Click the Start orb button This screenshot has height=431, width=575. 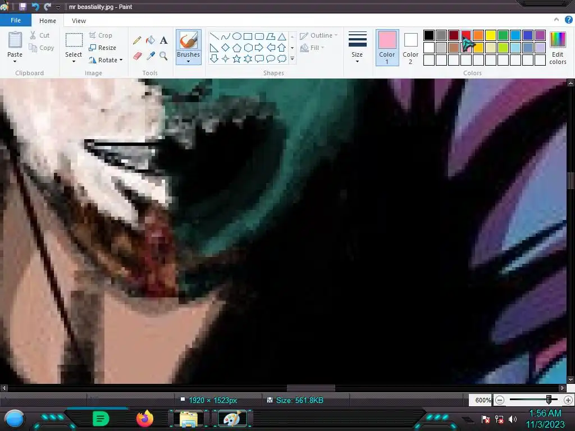[x=15, y=419]
